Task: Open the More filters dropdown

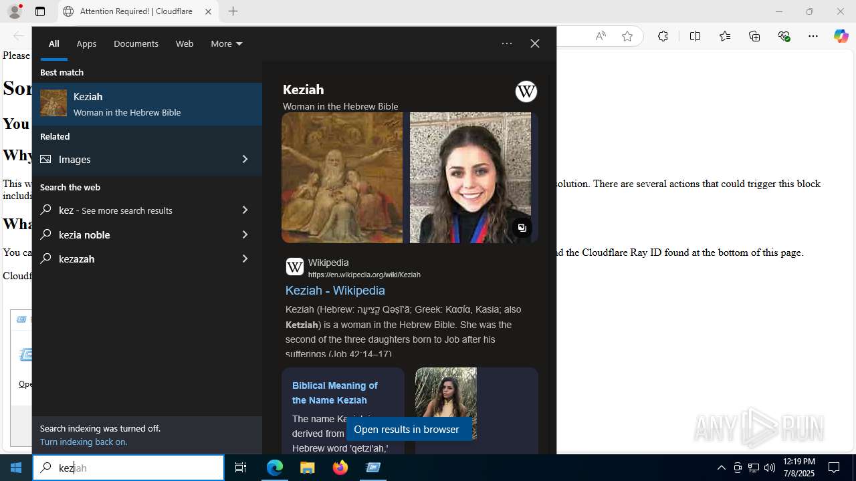Action: (x=226, y=43)
